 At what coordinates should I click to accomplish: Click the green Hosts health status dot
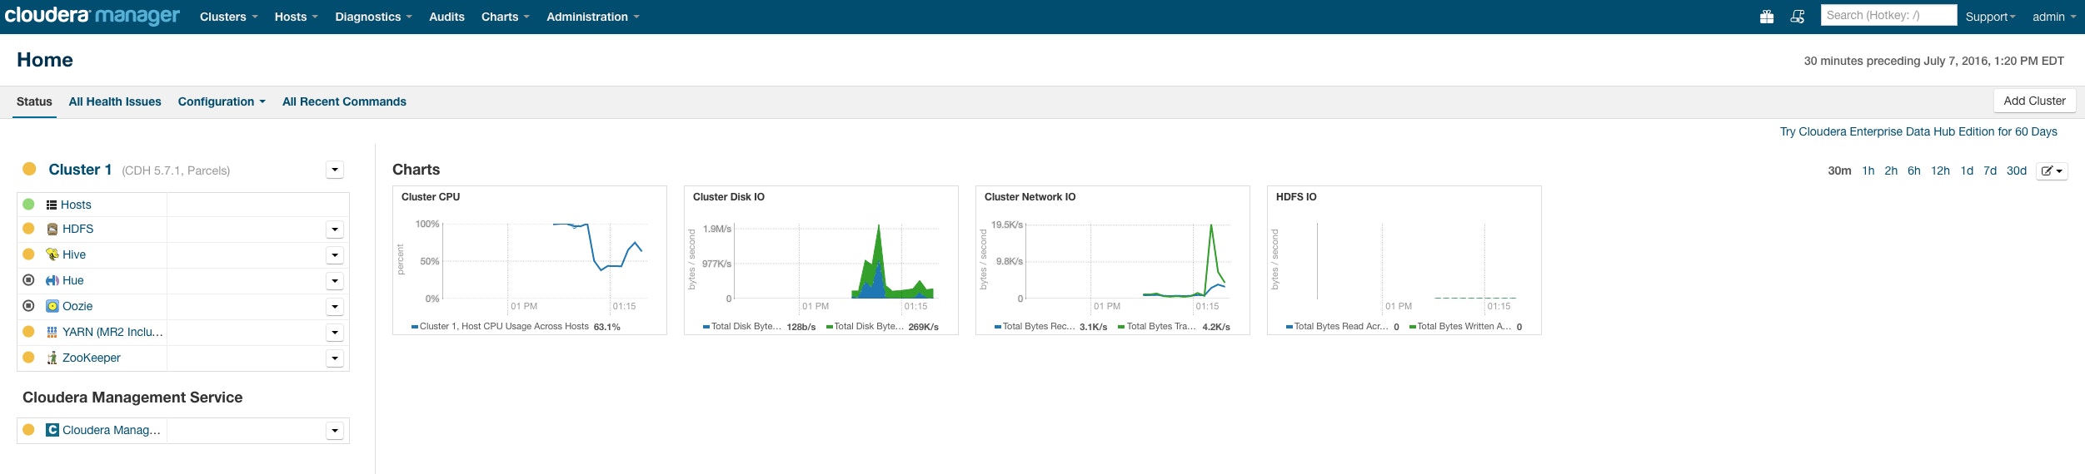point(28,204)
